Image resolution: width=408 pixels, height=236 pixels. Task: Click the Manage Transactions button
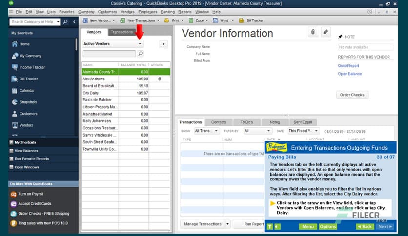pos(203,224)
